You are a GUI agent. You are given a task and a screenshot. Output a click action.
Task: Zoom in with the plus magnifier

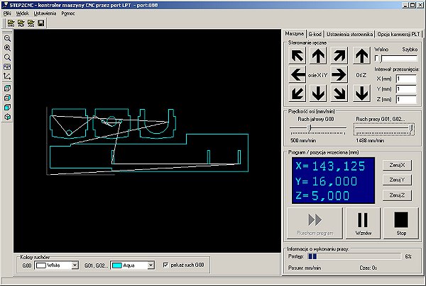7,48
